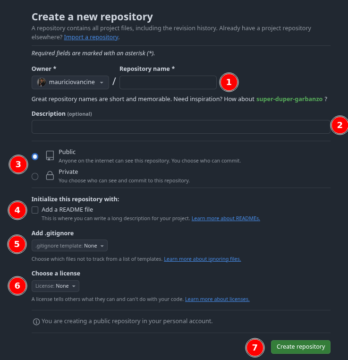
Task: Open the Owner dropdown mauriciovancine
Action: point(70,82)
